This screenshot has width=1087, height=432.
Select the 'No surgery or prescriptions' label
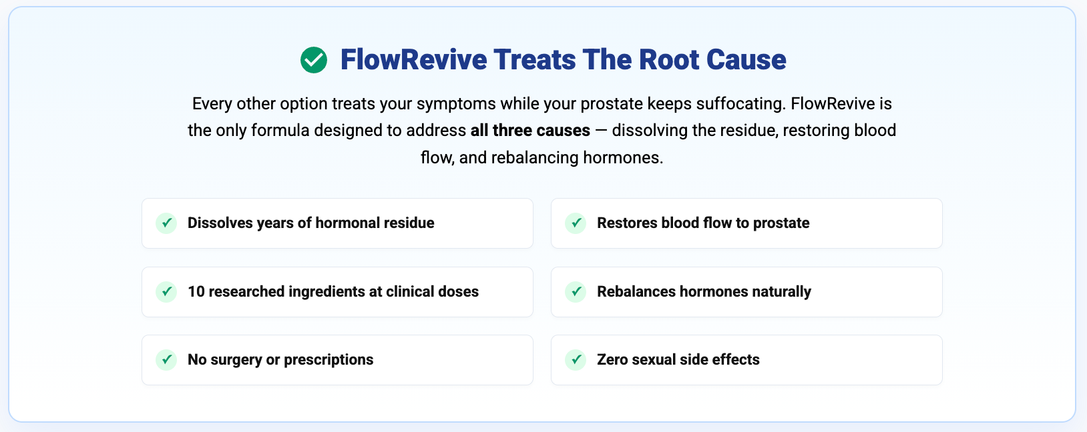pos(280,360)
